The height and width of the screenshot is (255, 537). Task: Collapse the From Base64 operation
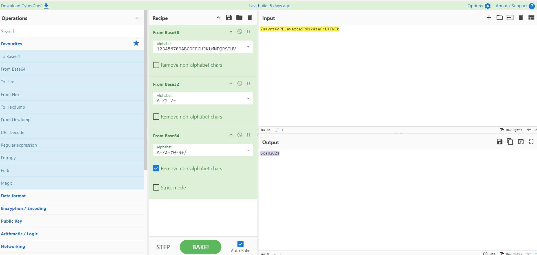(x=231, y=135)
